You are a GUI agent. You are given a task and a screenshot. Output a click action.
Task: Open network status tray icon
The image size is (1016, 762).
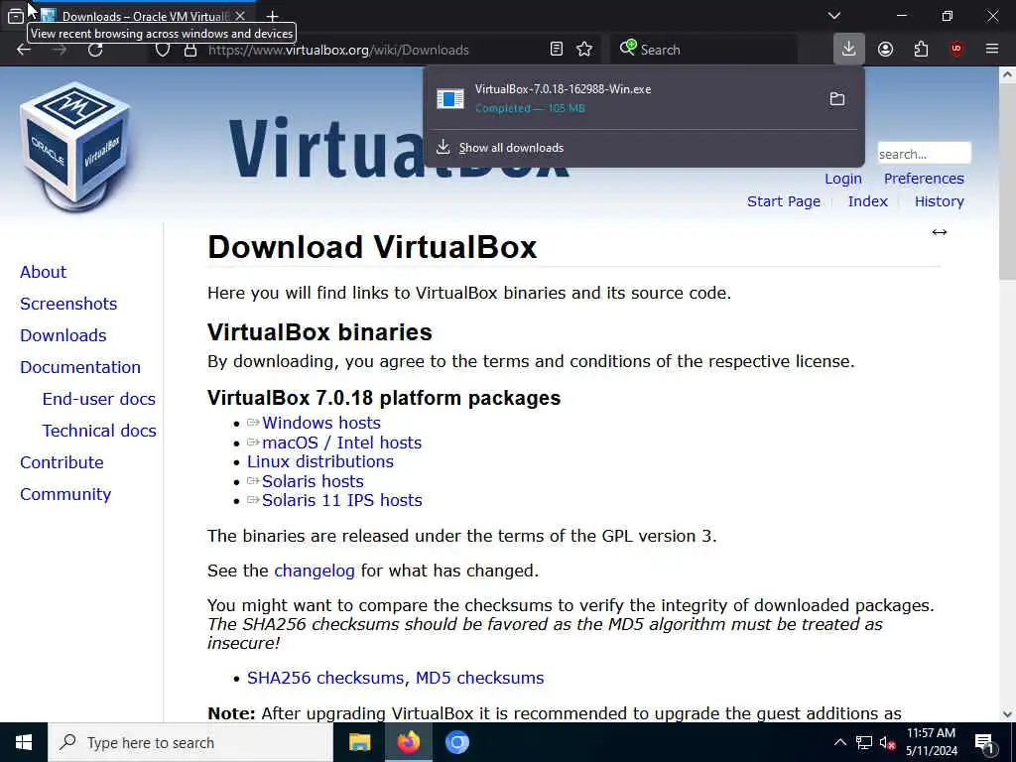864,742
